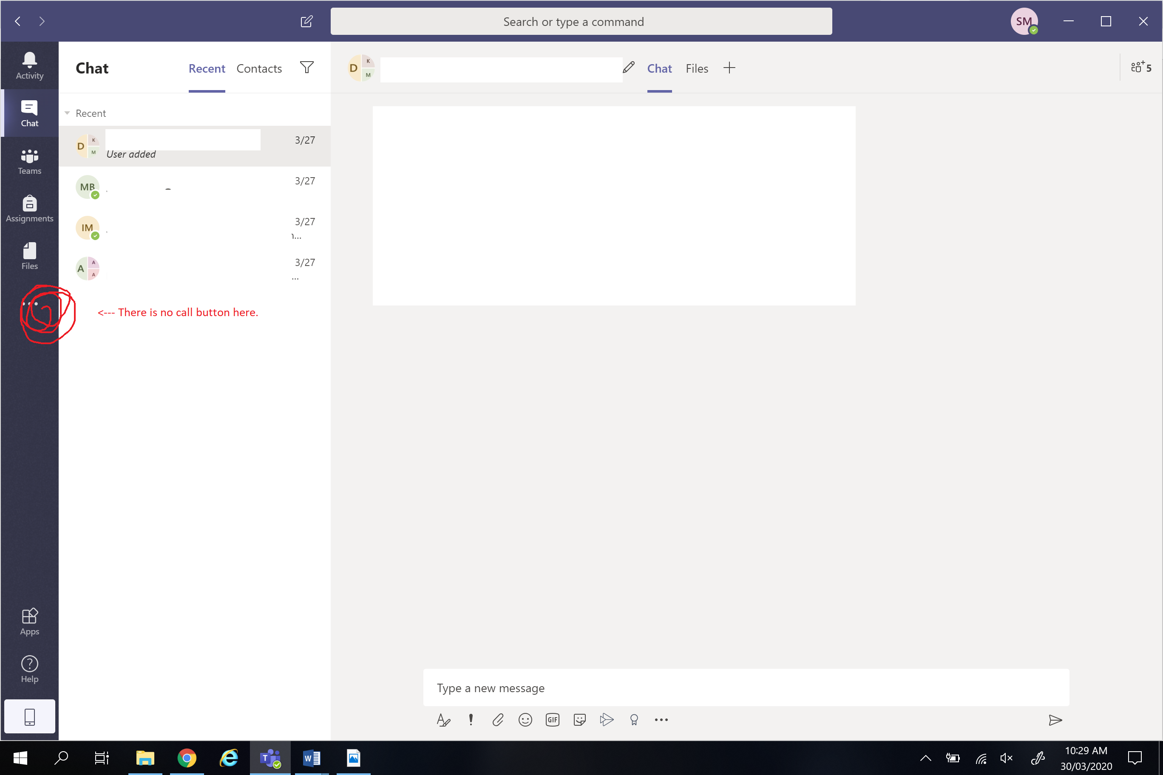Go back with the back arrow
The height and width of the screenshot is (775, 1163).
coord(18,21)
